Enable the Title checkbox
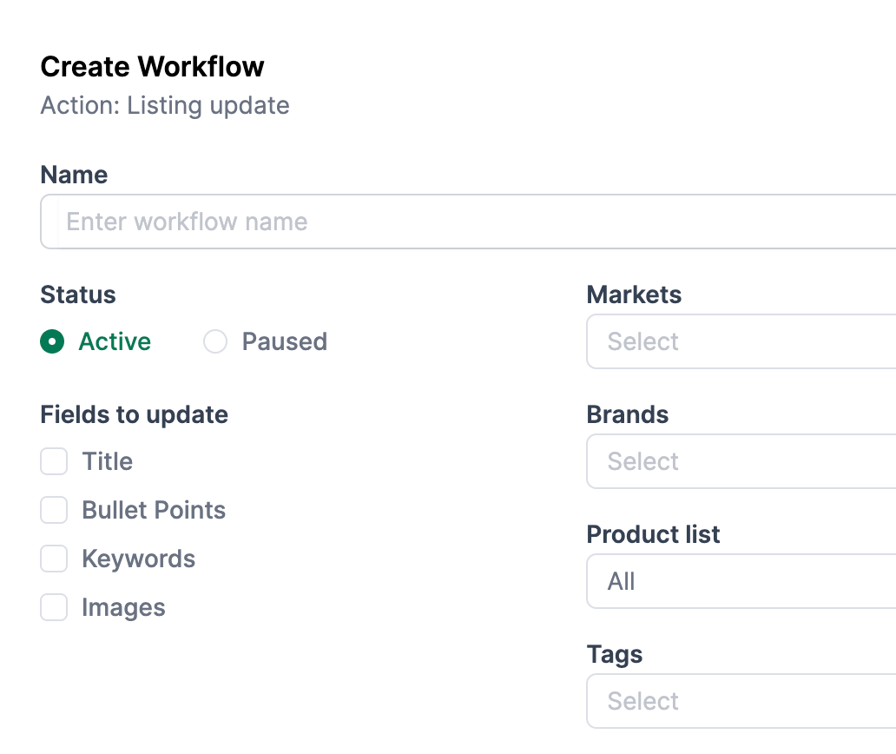Image resolution: width=896 pixels, height=754 pixels. coord(54,461)
